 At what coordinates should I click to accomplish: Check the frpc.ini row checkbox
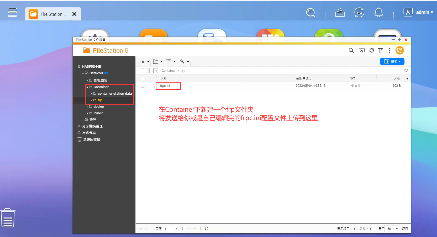point(143,86)
